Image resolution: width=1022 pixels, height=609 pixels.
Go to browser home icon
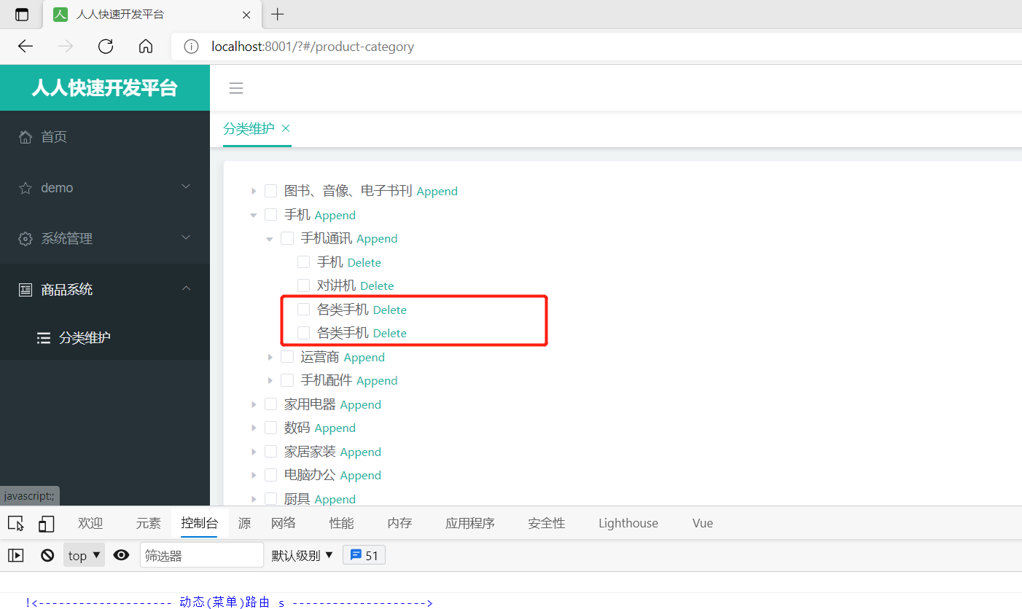pos(146,47)
